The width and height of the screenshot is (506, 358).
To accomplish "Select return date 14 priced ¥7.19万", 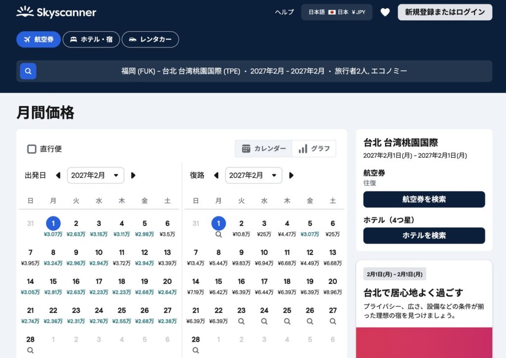I will 196,286.
